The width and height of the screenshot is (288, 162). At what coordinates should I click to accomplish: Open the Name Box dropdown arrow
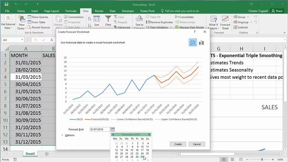22,40
